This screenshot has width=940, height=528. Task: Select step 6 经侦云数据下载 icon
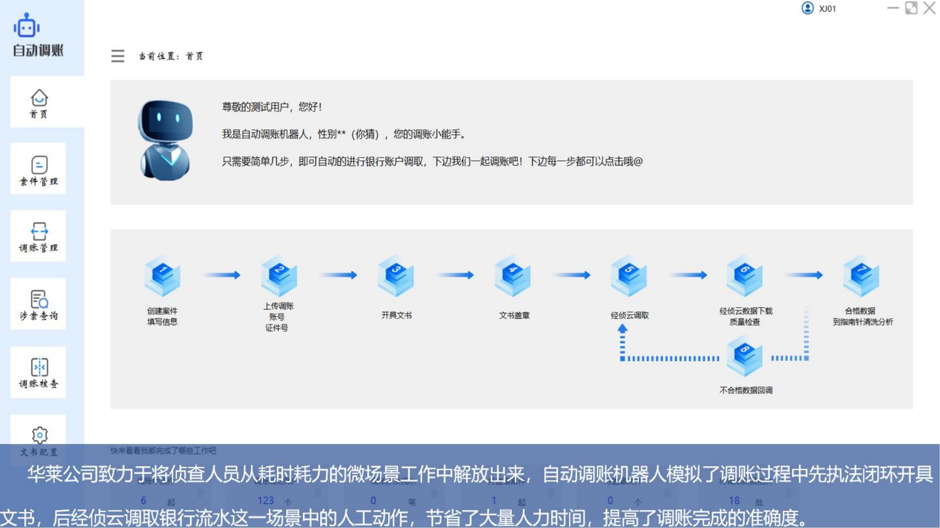745,276
